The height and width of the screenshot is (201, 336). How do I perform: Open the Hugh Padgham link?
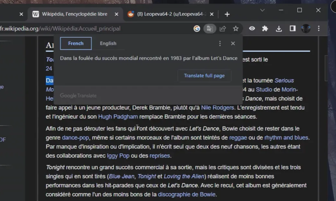click(x=118, y=117)
